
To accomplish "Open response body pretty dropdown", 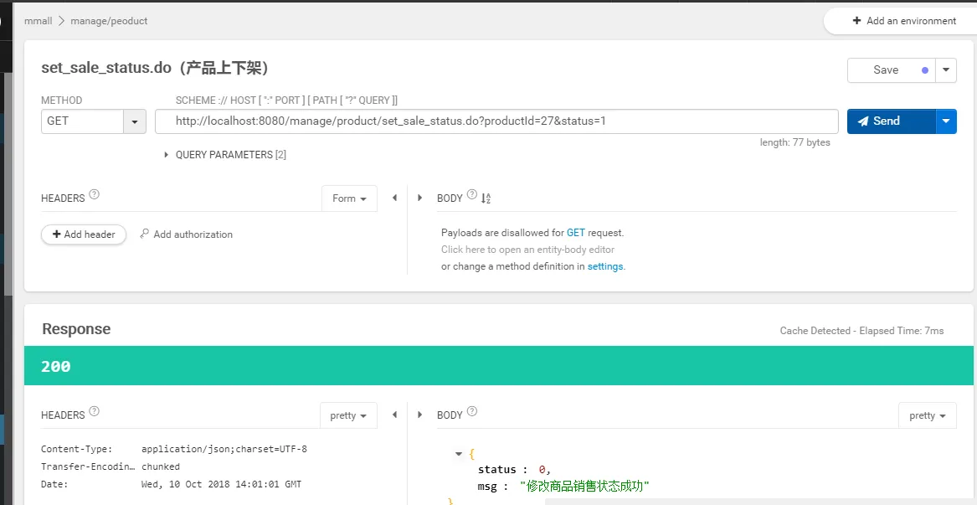I will tap(927, 415).
